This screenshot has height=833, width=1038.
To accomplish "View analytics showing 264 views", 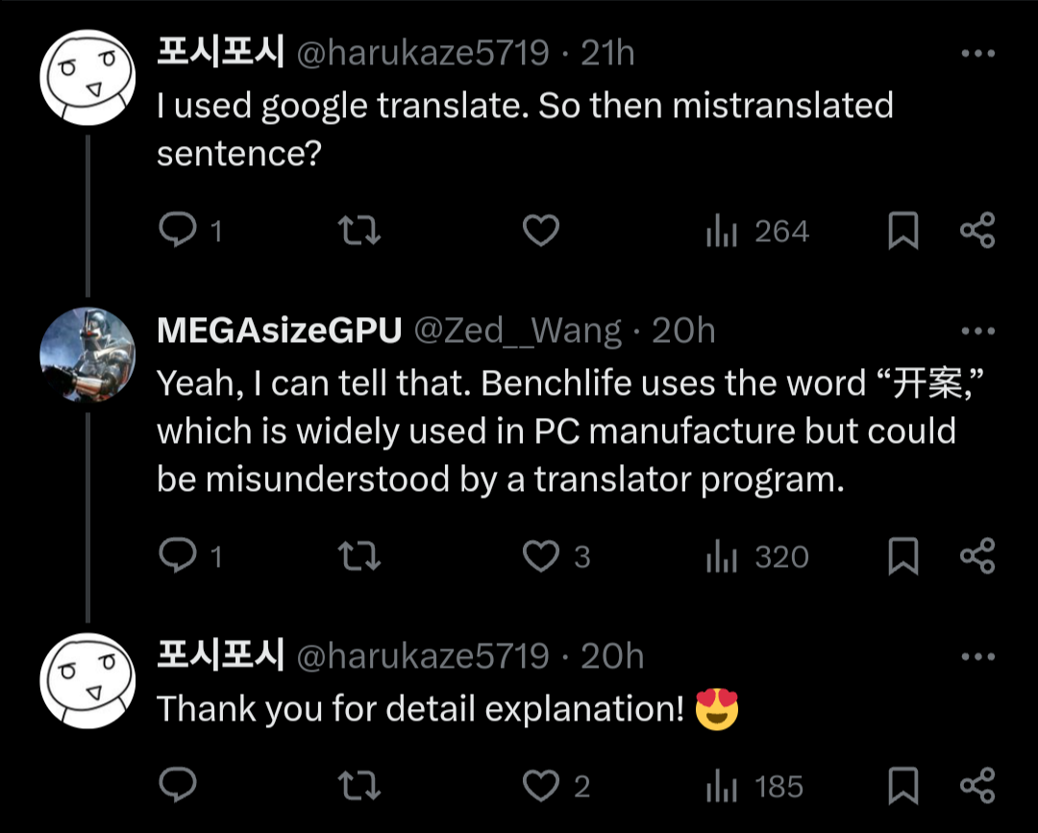I will pos(757,232).
